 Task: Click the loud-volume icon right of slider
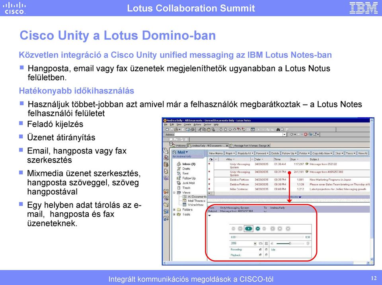(x=308, y=244)
